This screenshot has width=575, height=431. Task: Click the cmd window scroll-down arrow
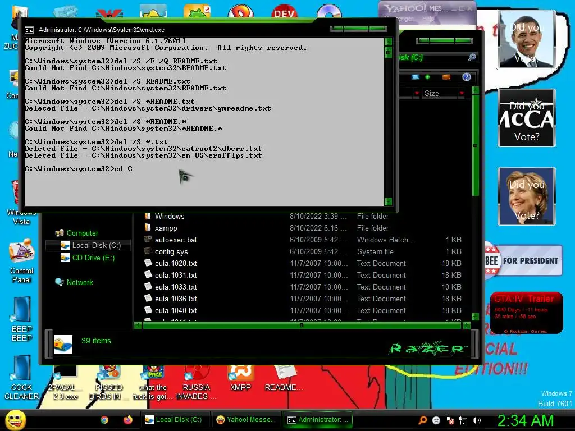(x=389, y=201)
